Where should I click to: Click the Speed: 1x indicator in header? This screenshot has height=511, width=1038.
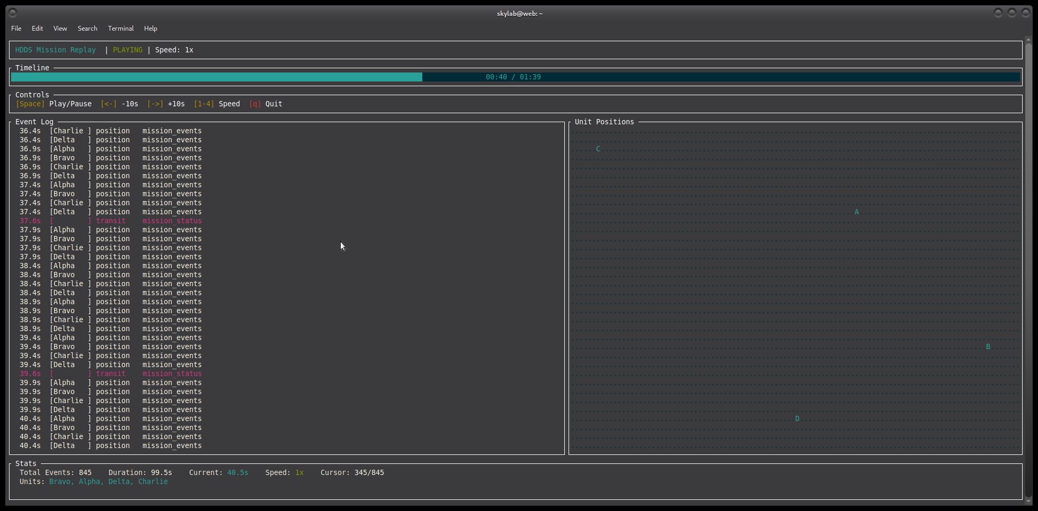coord(174,49)
